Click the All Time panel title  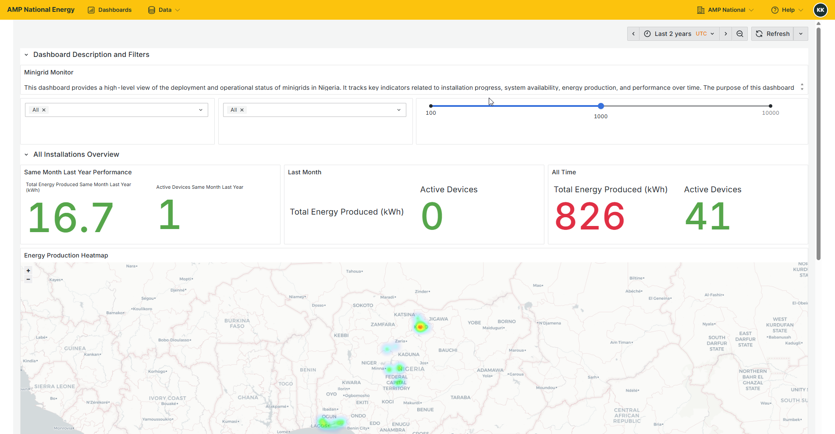(x=564, y=172)
